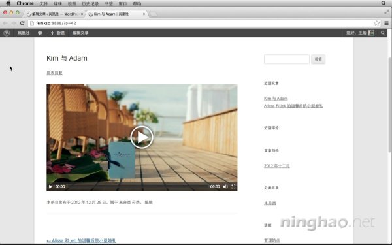
Task: Click the video progress bar
Action: coord(137,186)
